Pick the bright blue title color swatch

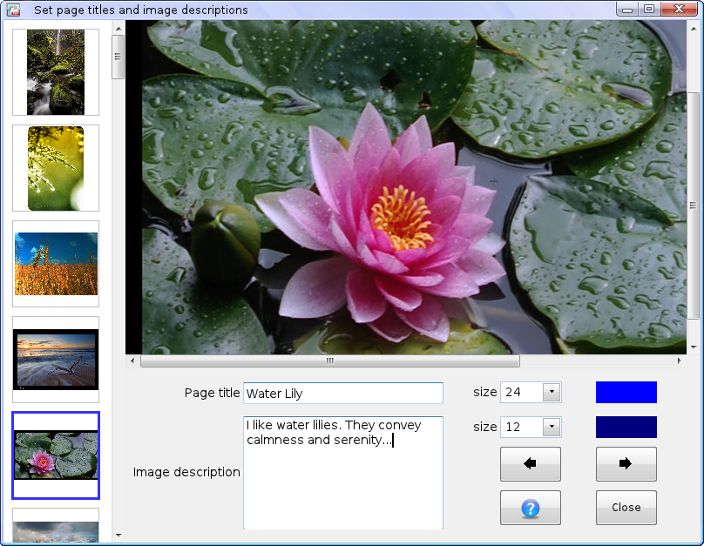626,392
